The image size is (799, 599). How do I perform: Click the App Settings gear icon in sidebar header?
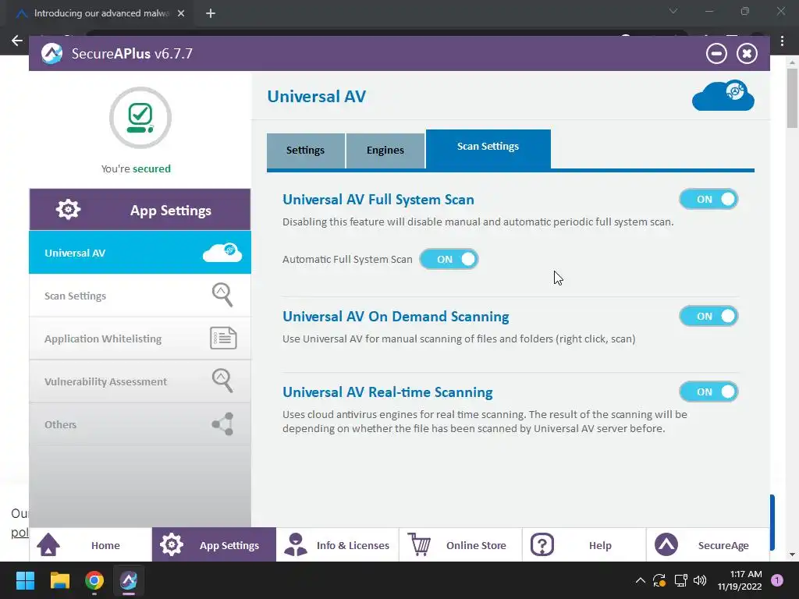(x=68, y=209)
